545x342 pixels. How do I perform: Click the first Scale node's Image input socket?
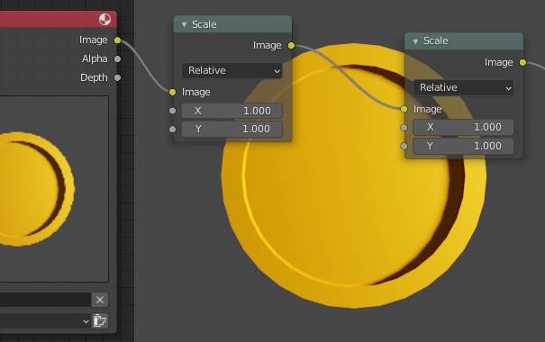(x=172, y=92)
